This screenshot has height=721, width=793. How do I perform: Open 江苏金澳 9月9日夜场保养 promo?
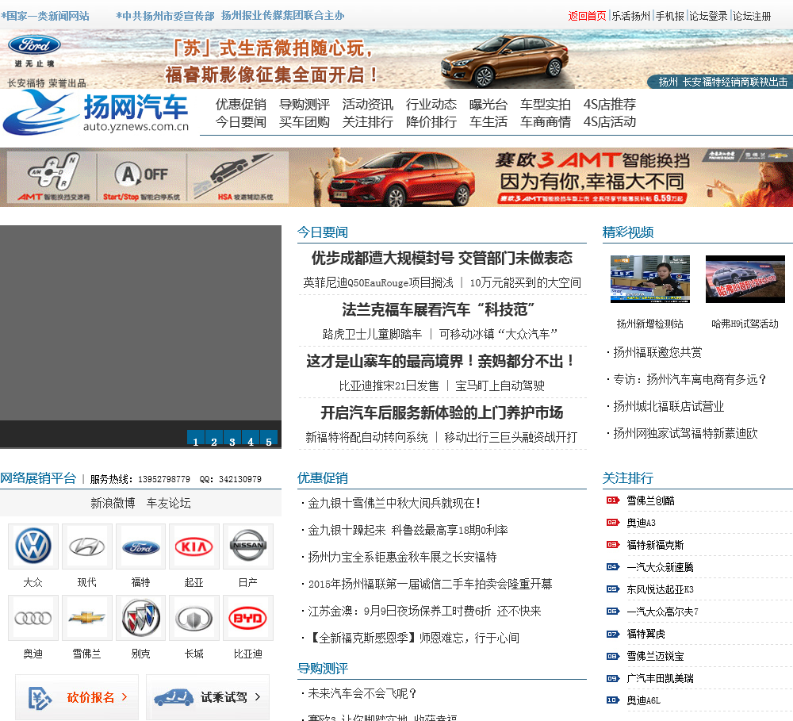(424, 612)
